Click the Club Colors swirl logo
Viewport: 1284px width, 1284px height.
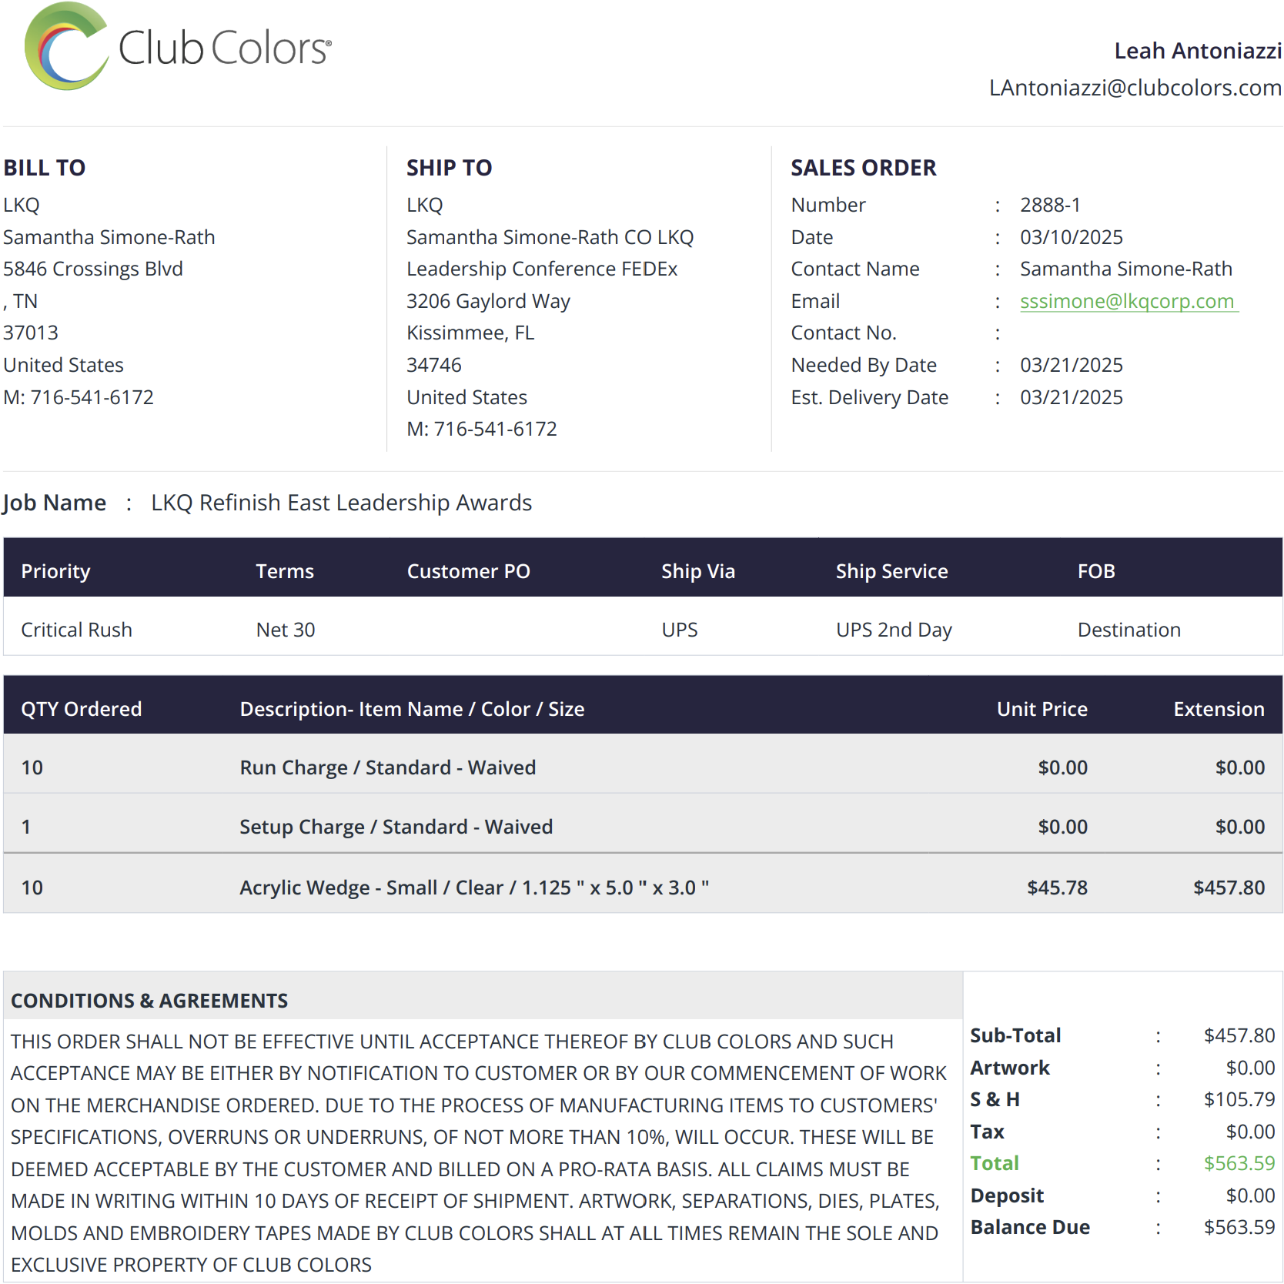pos(65,48)
